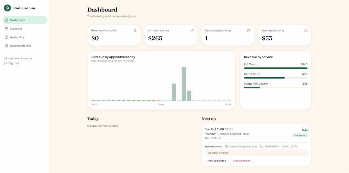
Task: Click the Haseeb Ahmed customer name
Action: (214, 146)
